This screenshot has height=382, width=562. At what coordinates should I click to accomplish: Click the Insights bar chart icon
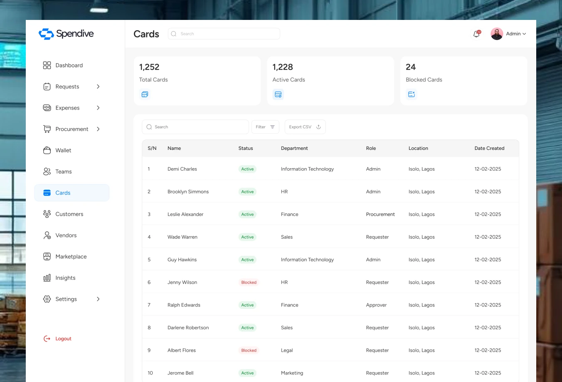[x=47, y=278]
